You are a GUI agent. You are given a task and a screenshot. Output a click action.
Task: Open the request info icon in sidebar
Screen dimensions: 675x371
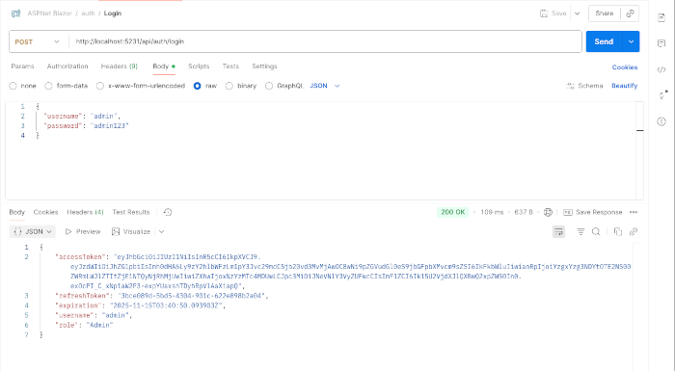pyautogui.click(x=661, y=121)
